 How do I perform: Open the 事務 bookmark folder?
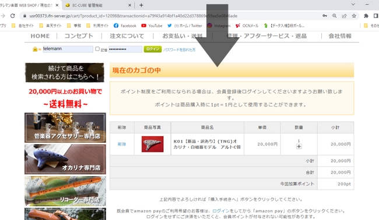tap(74, 26)
